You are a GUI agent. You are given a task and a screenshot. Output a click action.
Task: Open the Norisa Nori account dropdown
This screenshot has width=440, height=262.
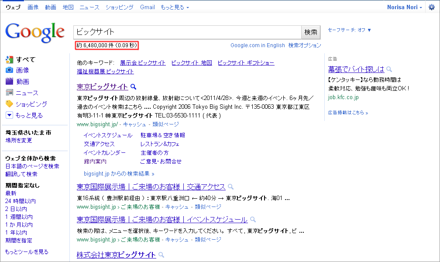(x=404, y=7)
